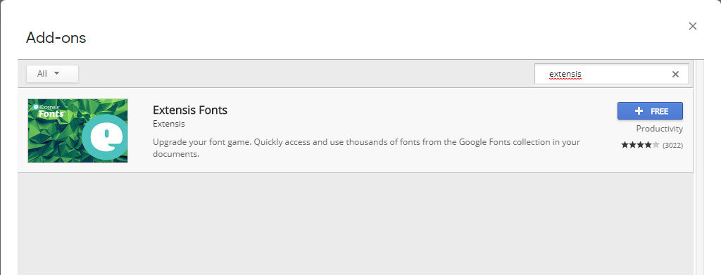
Task: Click the Add-ons dialog heading
Action: click(56, 38)
